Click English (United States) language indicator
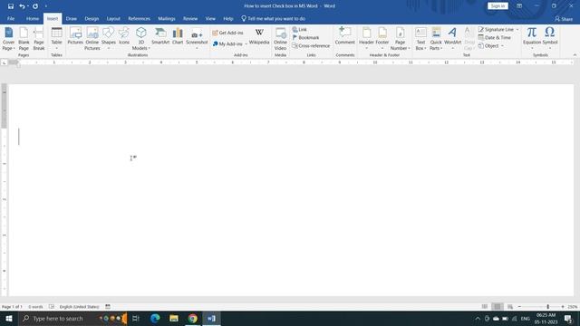580x326 pixels. (79, 307)
